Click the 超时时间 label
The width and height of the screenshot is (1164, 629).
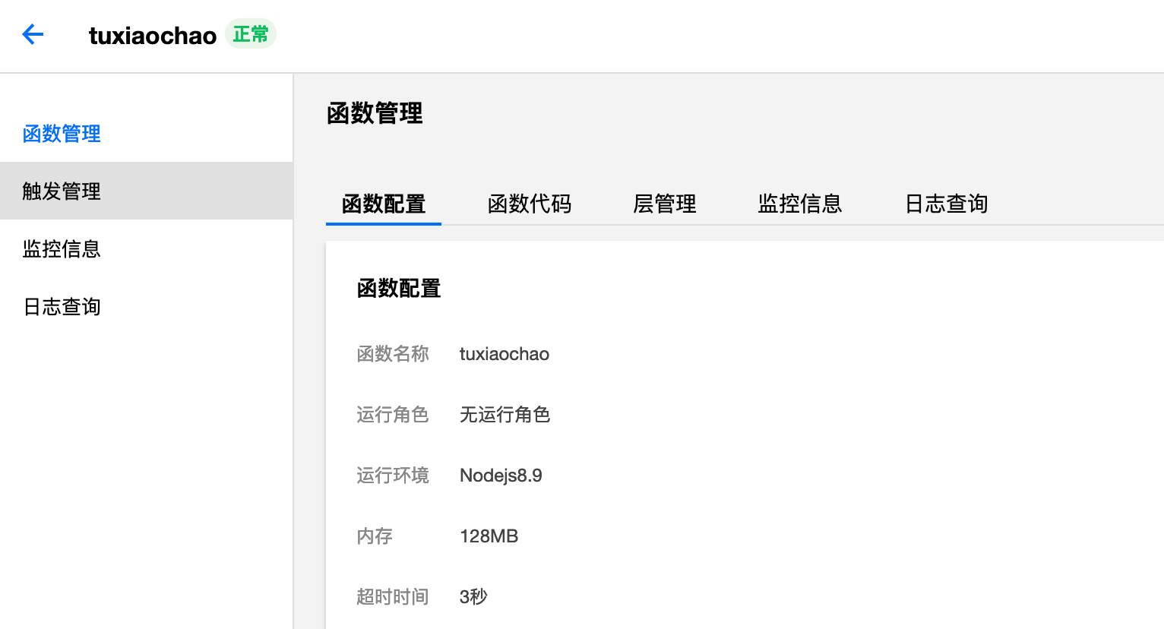pyautogui.click(x=393, y=597)
